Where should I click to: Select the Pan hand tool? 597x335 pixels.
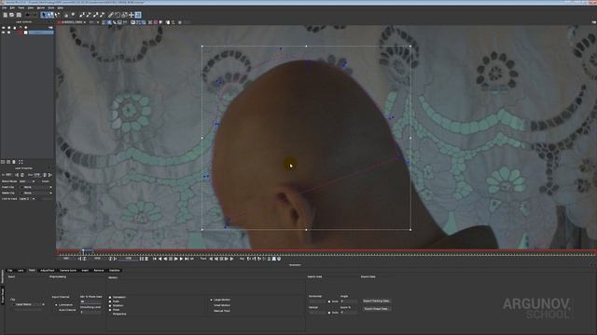[66, 15]
